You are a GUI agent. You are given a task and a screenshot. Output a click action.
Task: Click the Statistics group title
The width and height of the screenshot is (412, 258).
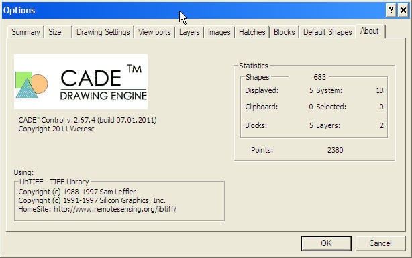(253, 66)
